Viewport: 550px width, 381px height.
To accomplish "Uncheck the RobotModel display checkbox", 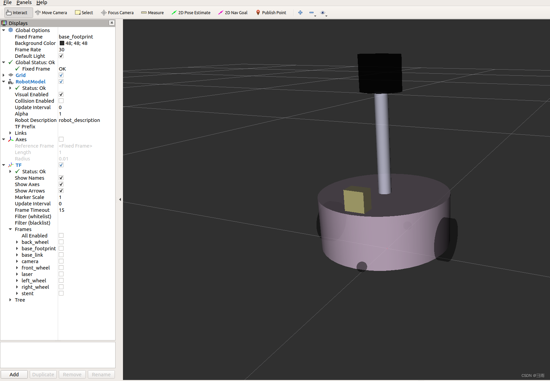I will point(61,81).
